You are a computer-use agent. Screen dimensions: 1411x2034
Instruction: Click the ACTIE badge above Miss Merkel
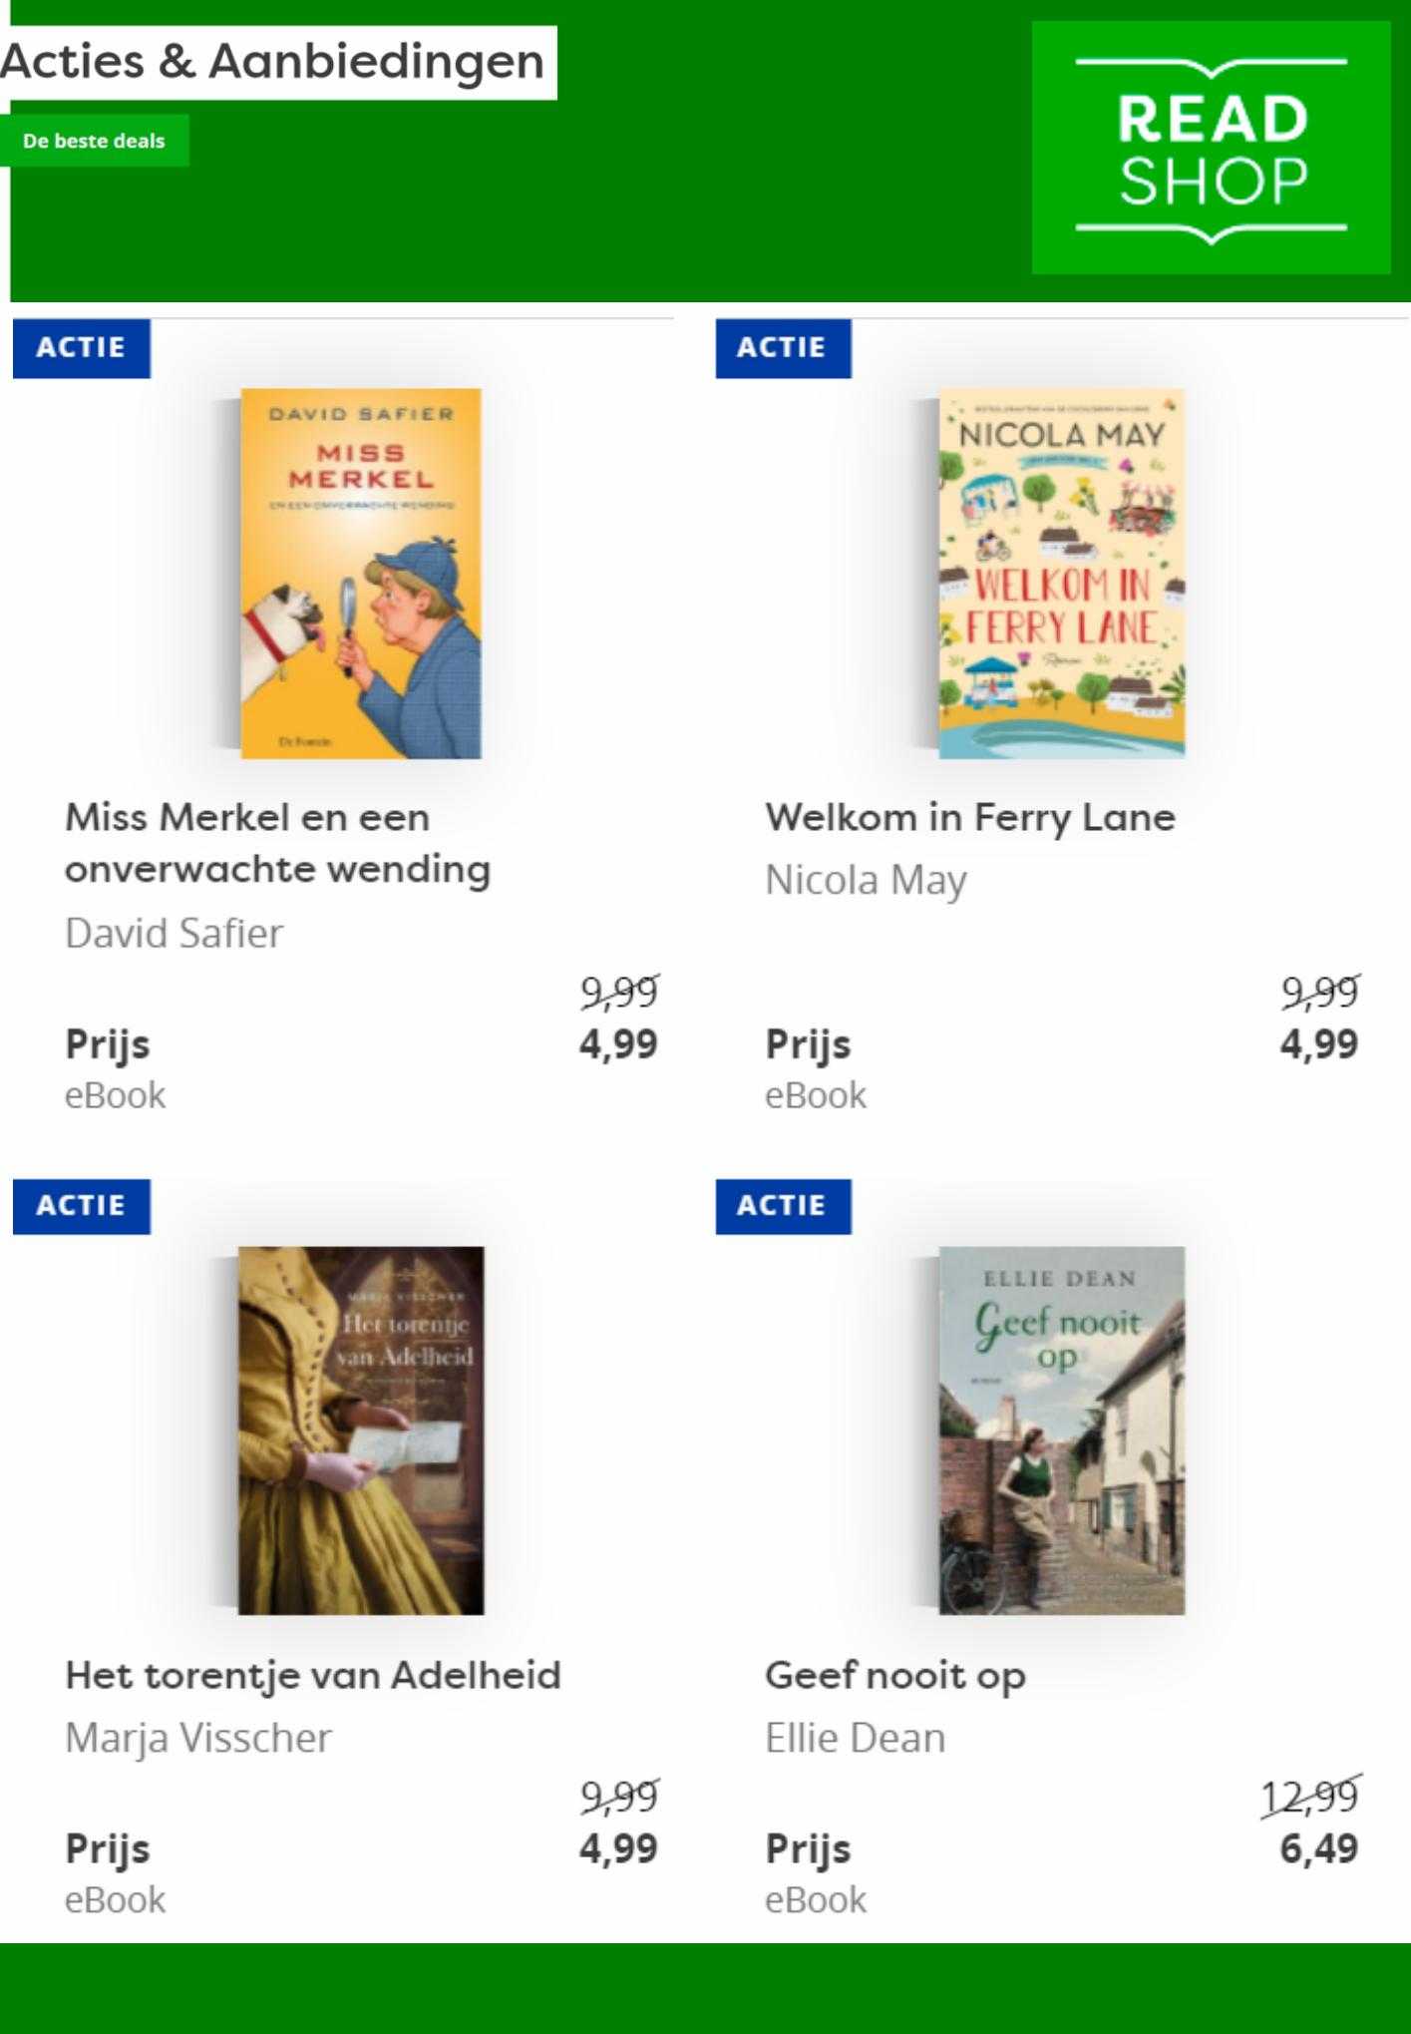coord(82,348)
